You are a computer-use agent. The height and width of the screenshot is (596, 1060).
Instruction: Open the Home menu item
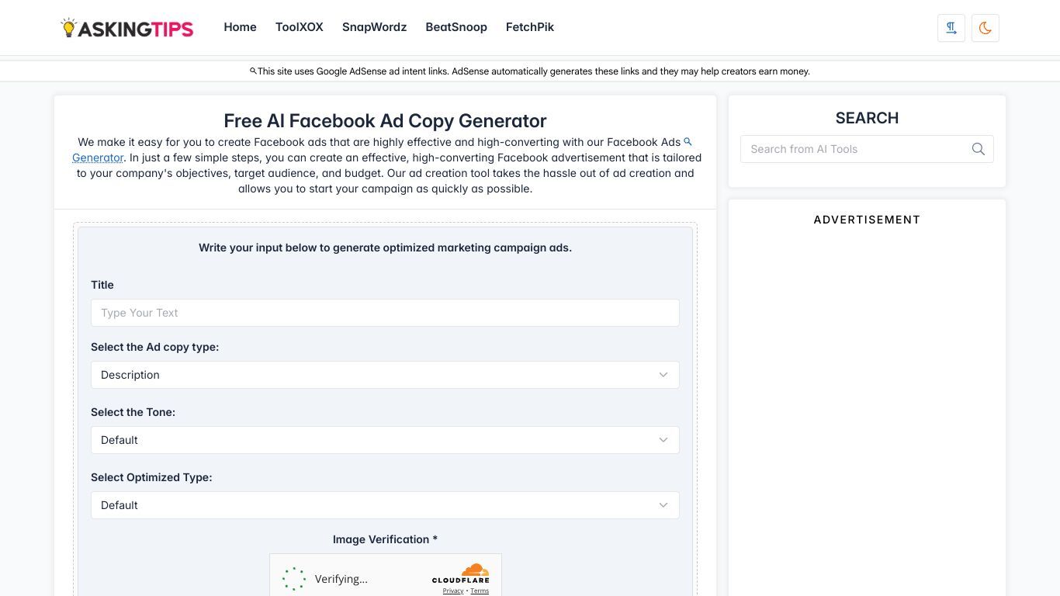(x=240, y=27)
